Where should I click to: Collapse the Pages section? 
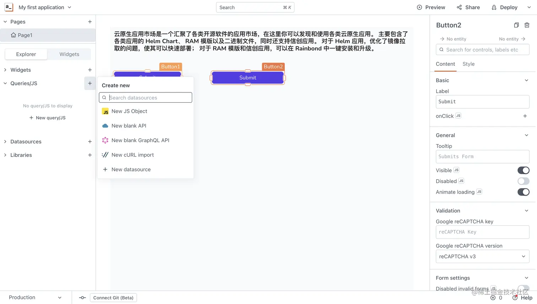(5, 22)
